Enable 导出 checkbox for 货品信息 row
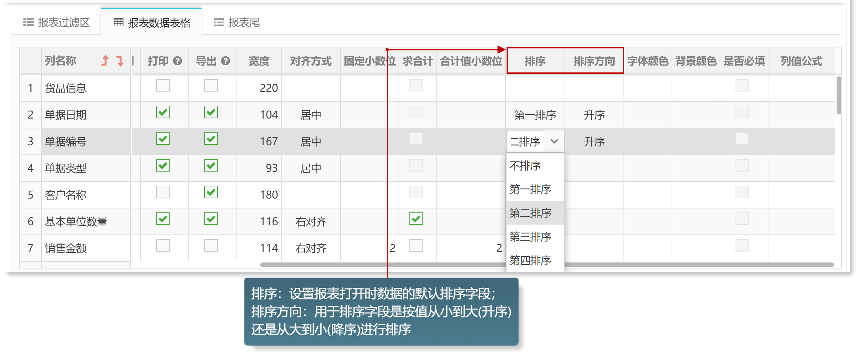The width and height of the screenshot is (860, 354). click(211, 85)
